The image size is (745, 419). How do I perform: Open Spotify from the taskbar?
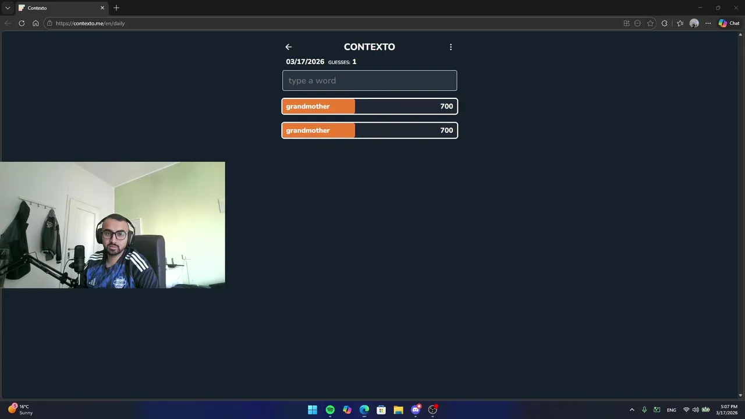coord(330,410)
